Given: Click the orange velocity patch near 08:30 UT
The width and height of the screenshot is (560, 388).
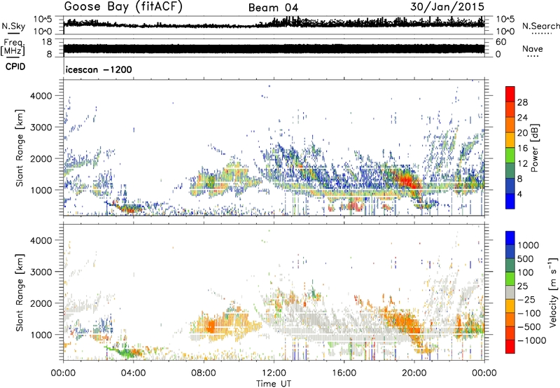Looking at the screenshot, I should pos(211,326).
